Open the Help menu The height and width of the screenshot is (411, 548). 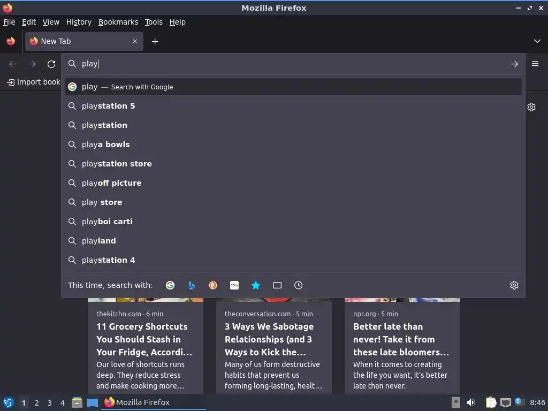tap(178, 22)
